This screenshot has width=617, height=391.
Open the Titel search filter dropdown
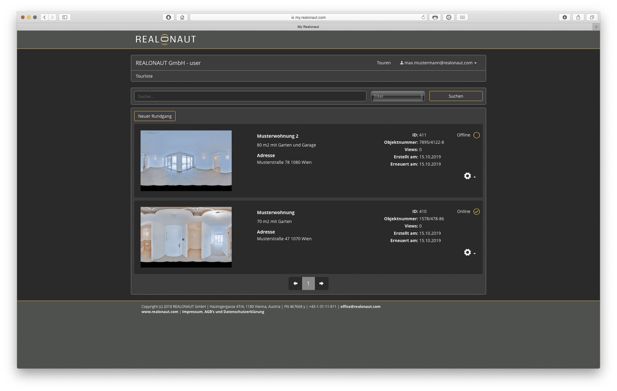(397, 96)
